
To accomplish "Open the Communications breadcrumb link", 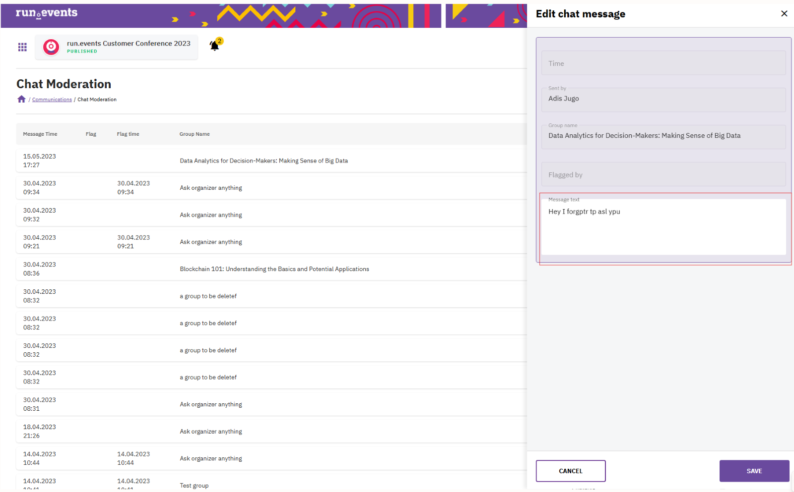I will click(52, 100).
